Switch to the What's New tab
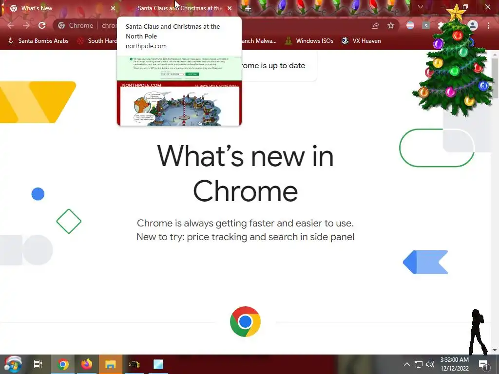Image resolution: width=499 pixels, height=374 pixels. (60, 8)
